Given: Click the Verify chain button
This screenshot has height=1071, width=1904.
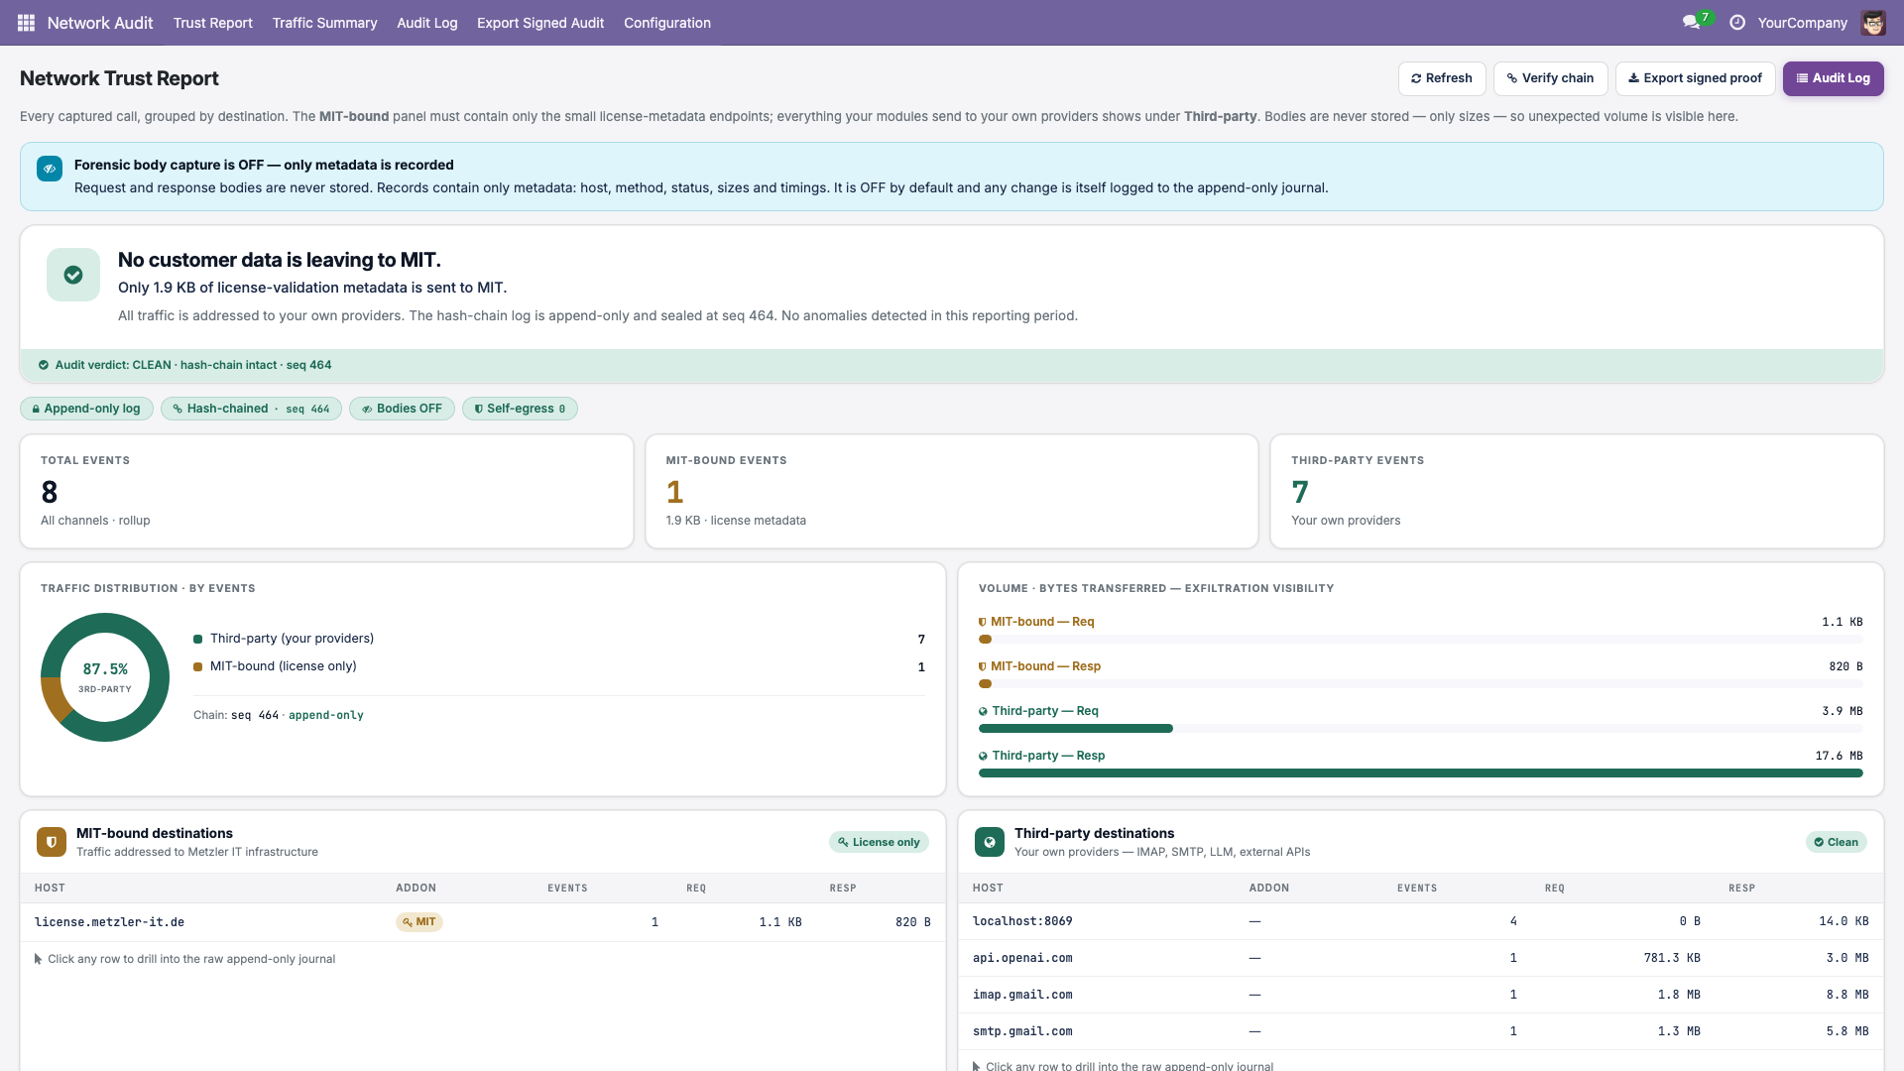Looking at the screenshot, I should [x=1550, y=78].
